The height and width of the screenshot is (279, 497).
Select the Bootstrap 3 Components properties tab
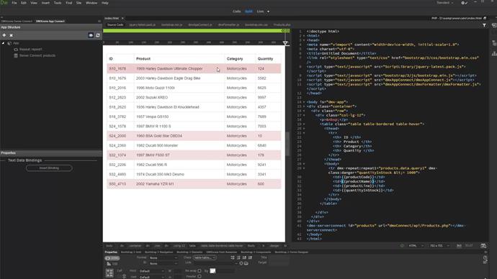point(256,252)
